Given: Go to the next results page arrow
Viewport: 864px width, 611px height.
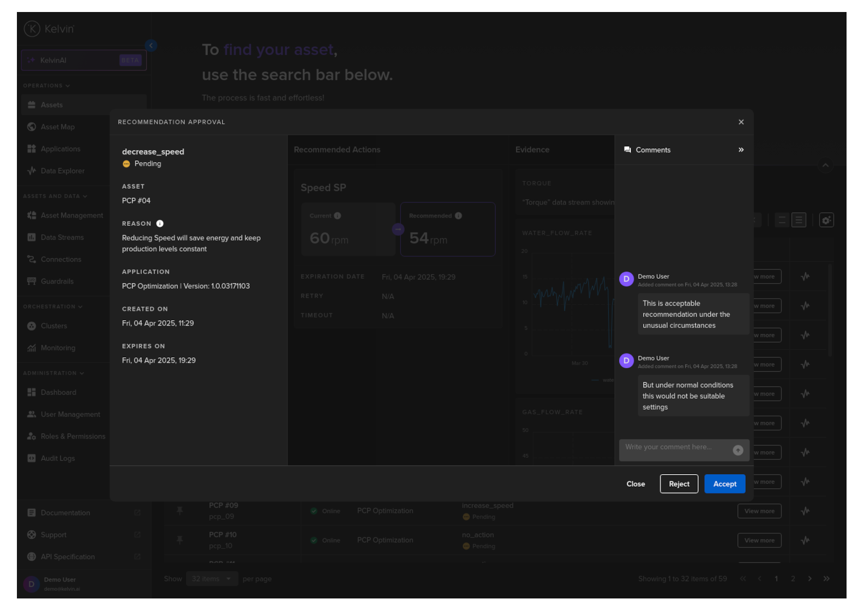Looking at the screenshot, I should [x=809, y=579].
